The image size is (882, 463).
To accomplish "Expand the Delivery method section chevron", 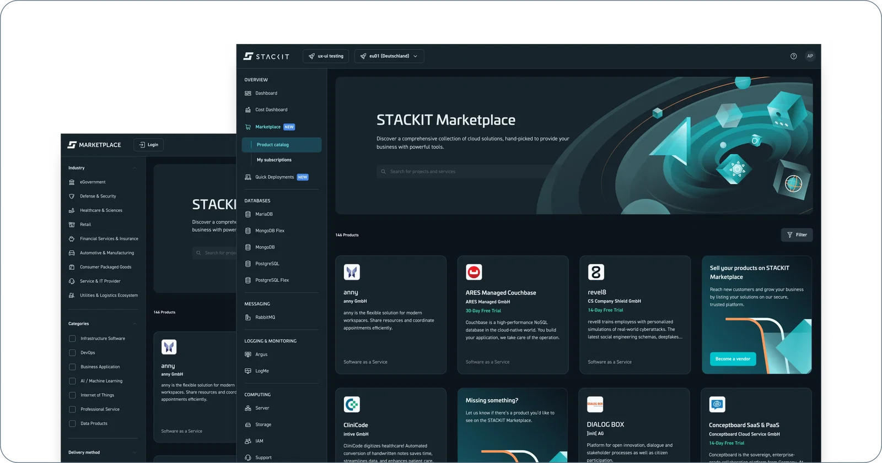I will pyautogui.click(x=135, y=453).
